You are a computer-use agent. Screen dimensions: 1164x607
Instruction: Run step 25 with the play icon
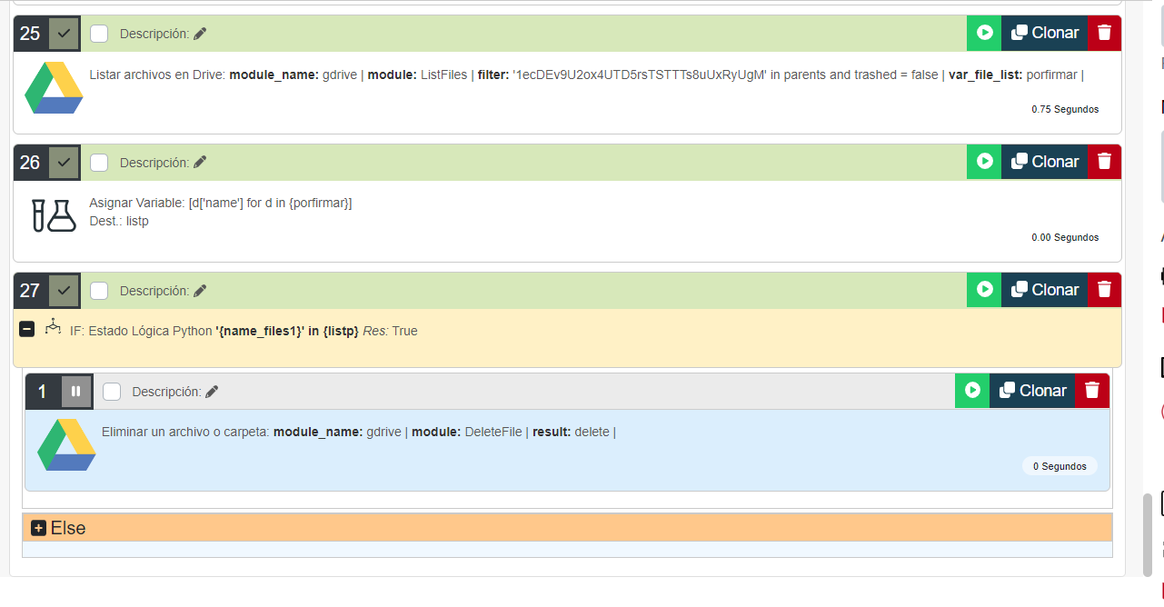(x=984, y=33)
